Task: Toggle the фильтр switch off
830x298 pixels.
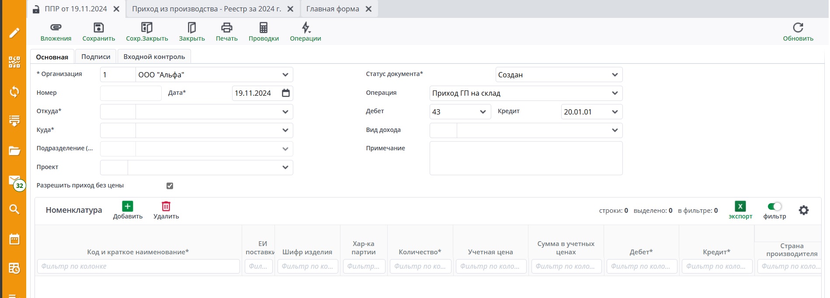Action: coord(774,206)
